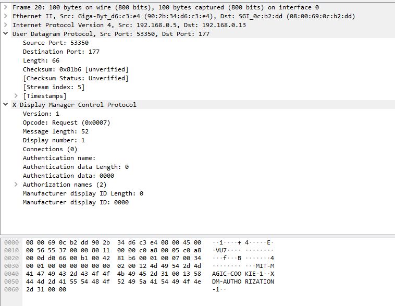Collapse X Display Manager Control Protocol
This screenshot has width=395, height=306.
click(x=6, y=105)
